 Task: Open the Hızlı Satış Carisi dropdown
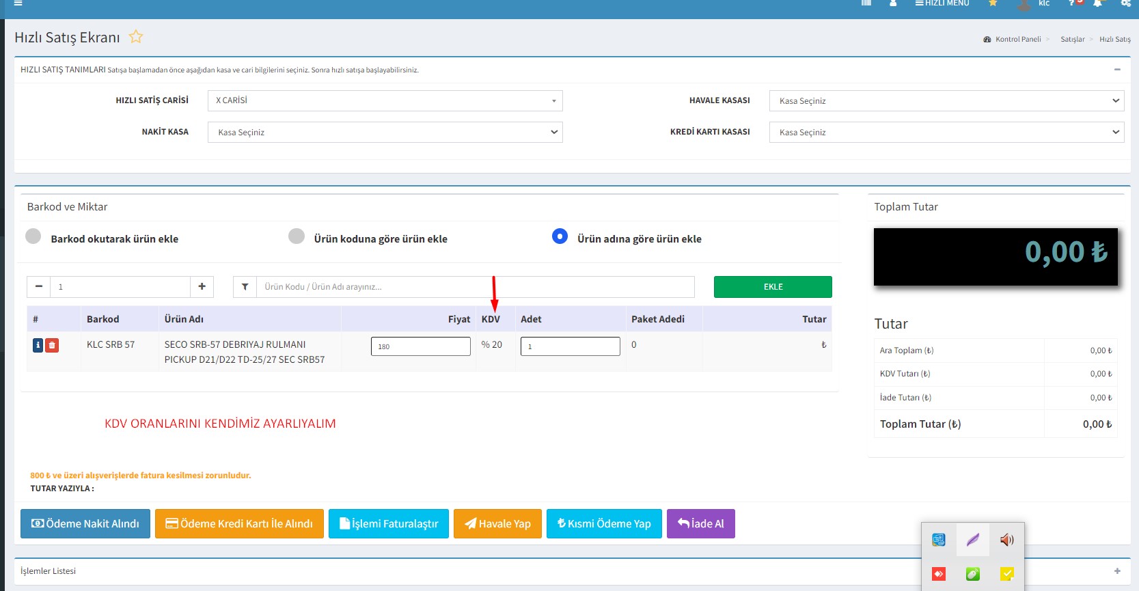[385, 101]
